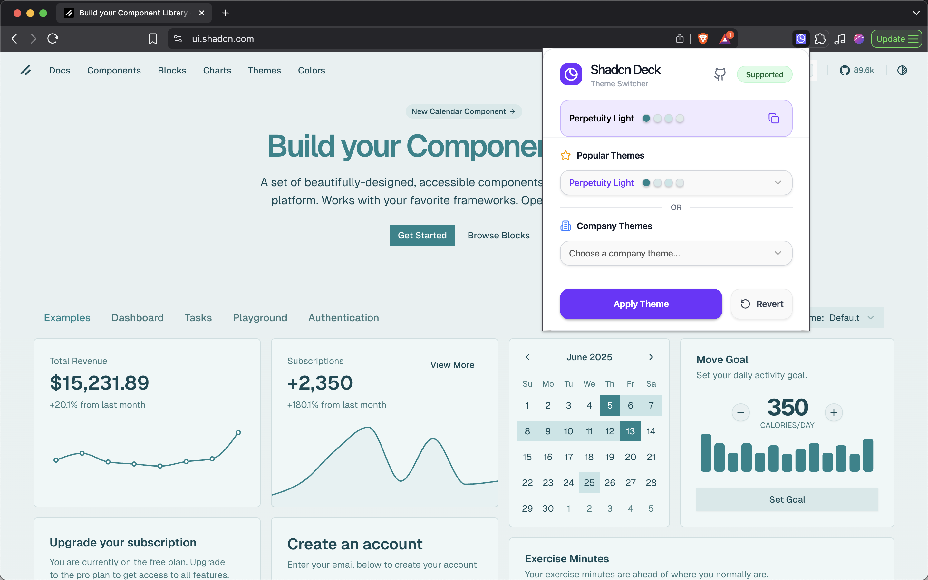
Task: Close the Build your Component Library tab
Action: 202,13
